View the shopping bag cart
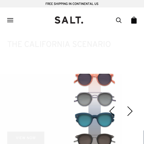144x144 pixels. point(134,20)
